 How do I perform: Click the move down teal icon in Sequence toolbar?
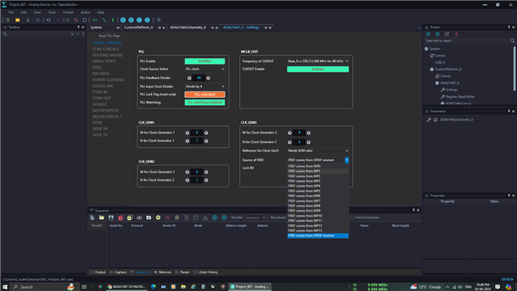(x=225, y=217)
